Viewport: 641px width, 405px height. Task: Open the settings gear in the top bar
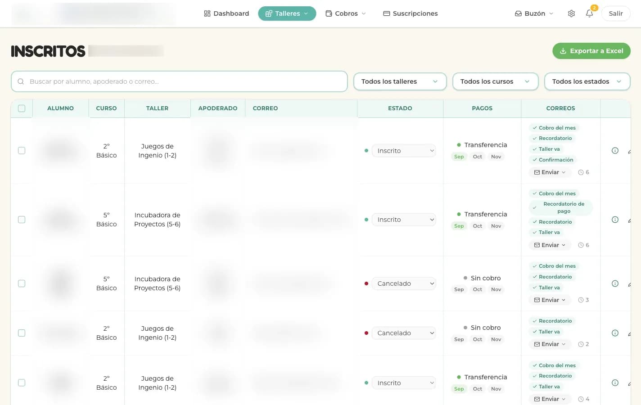click(x=571, y=13)
